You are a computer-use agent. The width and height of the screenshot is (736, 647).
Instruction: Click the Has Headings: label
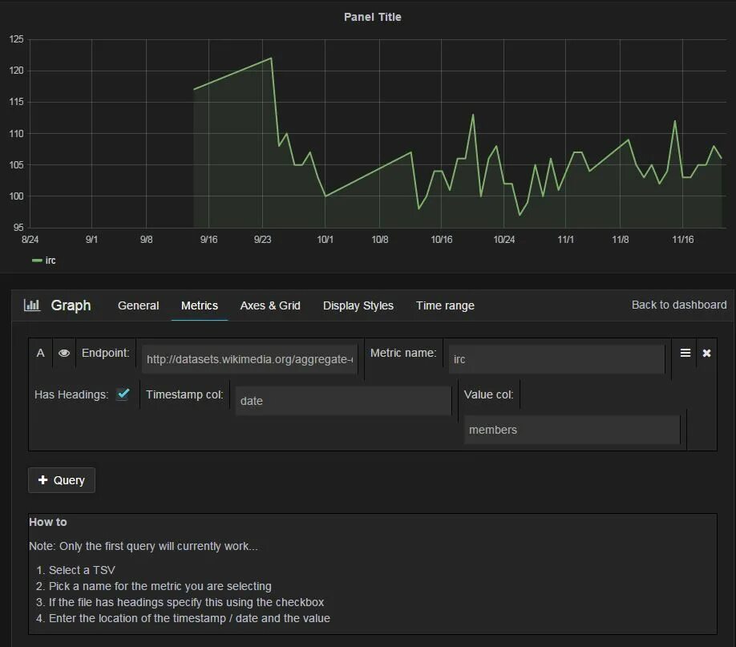pyautogui.click(x=71, y=394)
